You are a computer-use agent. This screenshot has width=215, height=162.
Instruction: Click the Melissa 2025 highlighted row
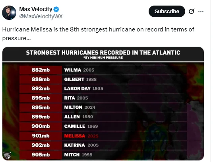(x=103, y=136)
